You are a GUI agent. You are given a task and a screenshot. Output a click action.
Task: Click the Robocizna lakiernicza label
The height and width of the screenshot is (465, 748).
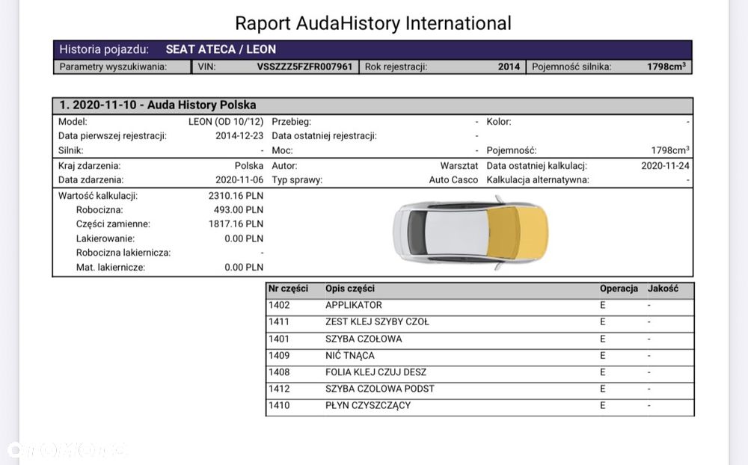(123, 253)
